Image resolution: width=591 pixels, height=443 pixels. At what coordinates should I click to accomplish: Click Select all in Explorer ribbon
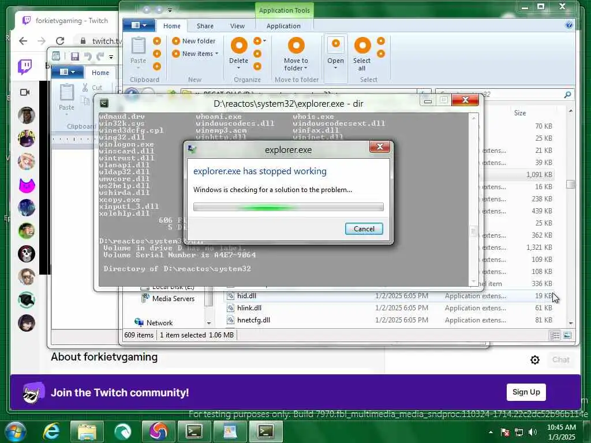[x=362, y=54]
